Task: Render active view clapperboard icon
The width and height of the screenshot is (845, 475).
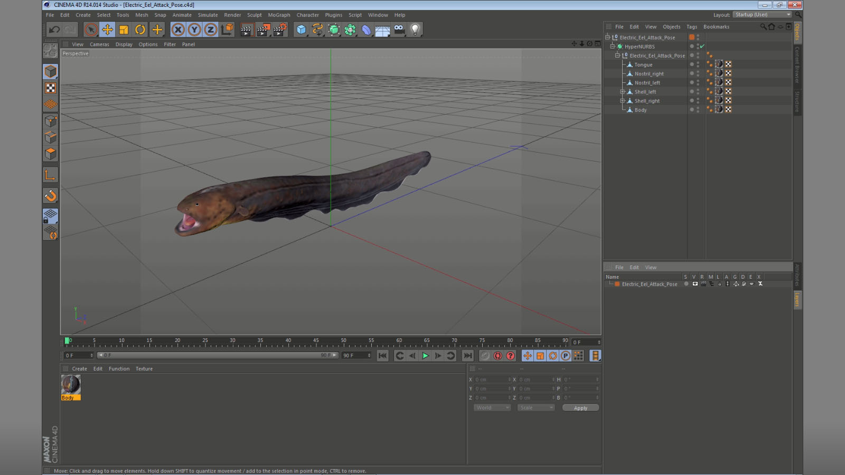Action: click(246, 30)
